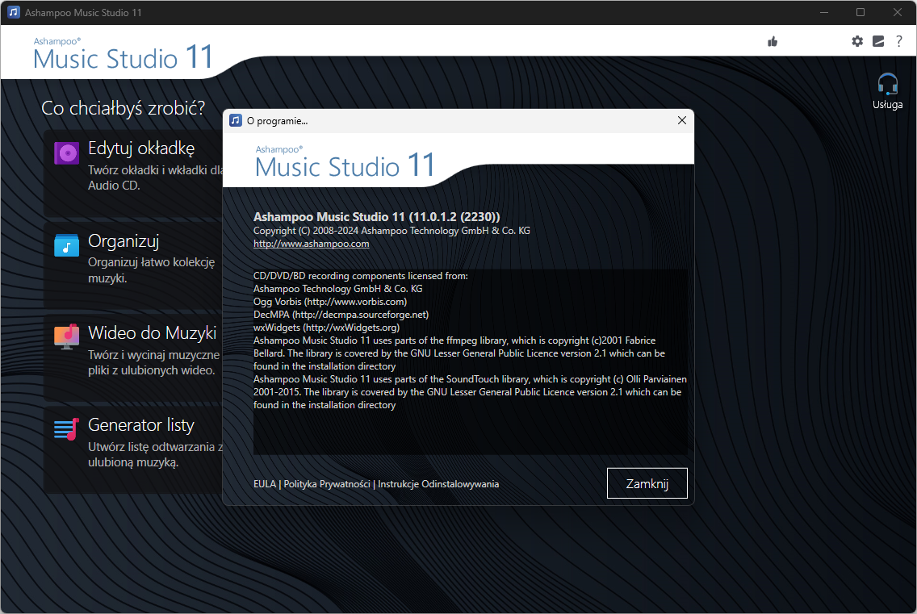Click the Generator listy playlist icon
The width and height of the screenshot is (917, 614).
coord(66,429)
